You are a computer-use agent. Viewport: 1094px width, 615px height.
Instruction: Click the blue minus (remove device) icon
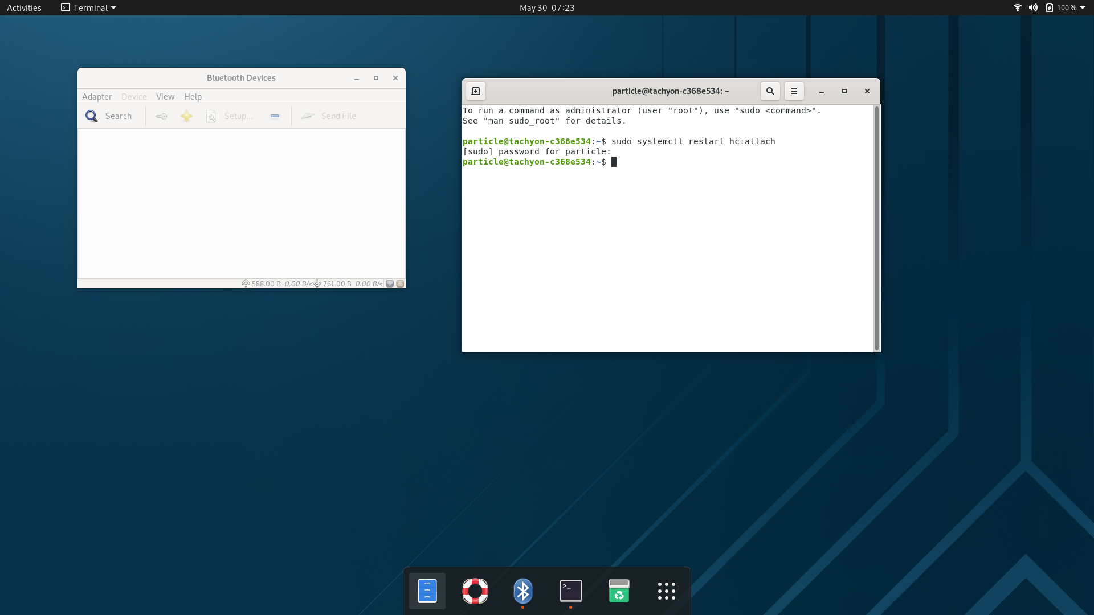pos(275,116)
